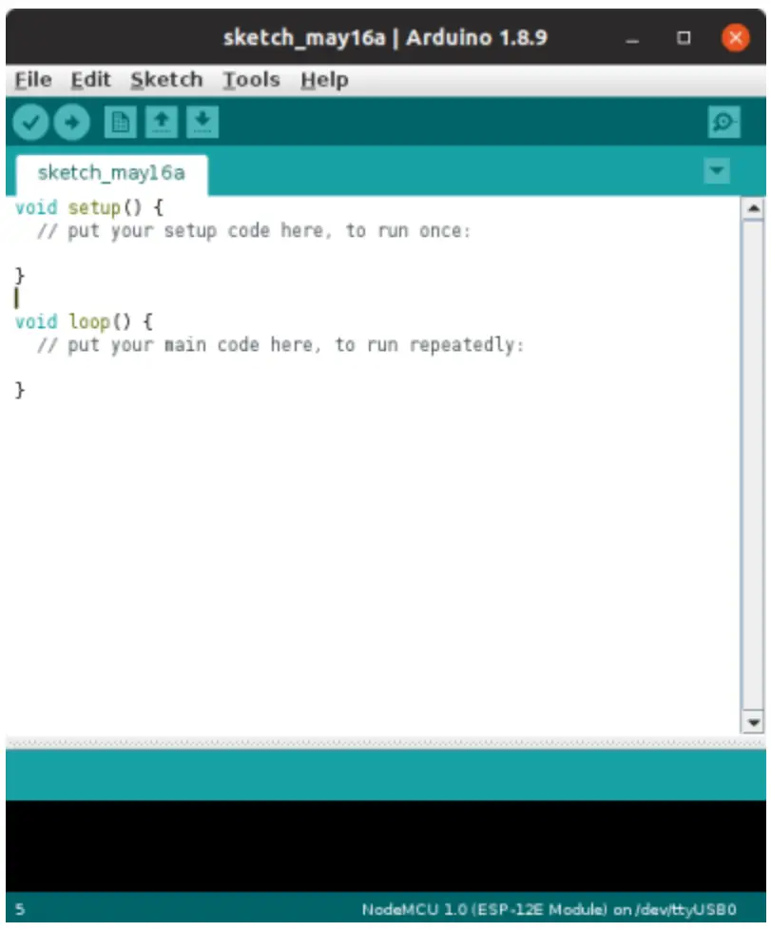The width and height of the screenshot is (771, 931).
Task: Open the Help menu
Action: point(324,80)
